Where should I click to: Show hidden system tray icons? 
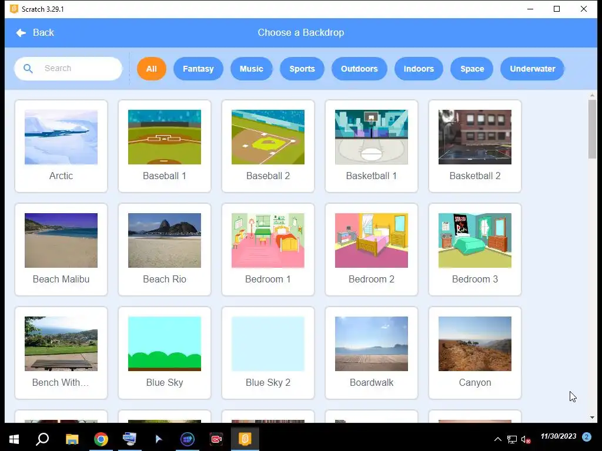(x=497, y=439)
